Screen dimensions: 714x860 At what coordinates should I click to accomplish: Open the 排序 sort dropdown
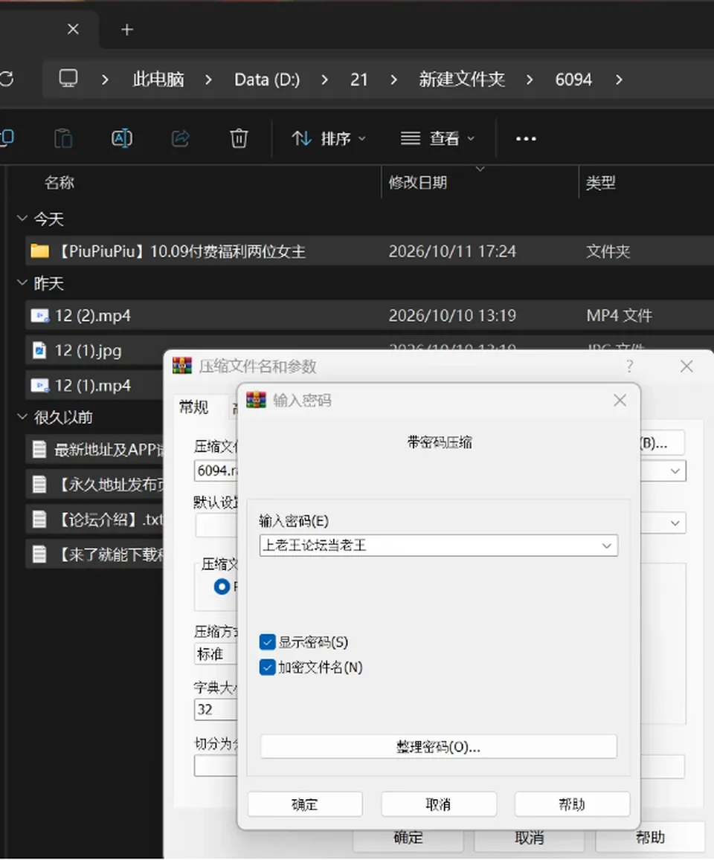(329, 139)
